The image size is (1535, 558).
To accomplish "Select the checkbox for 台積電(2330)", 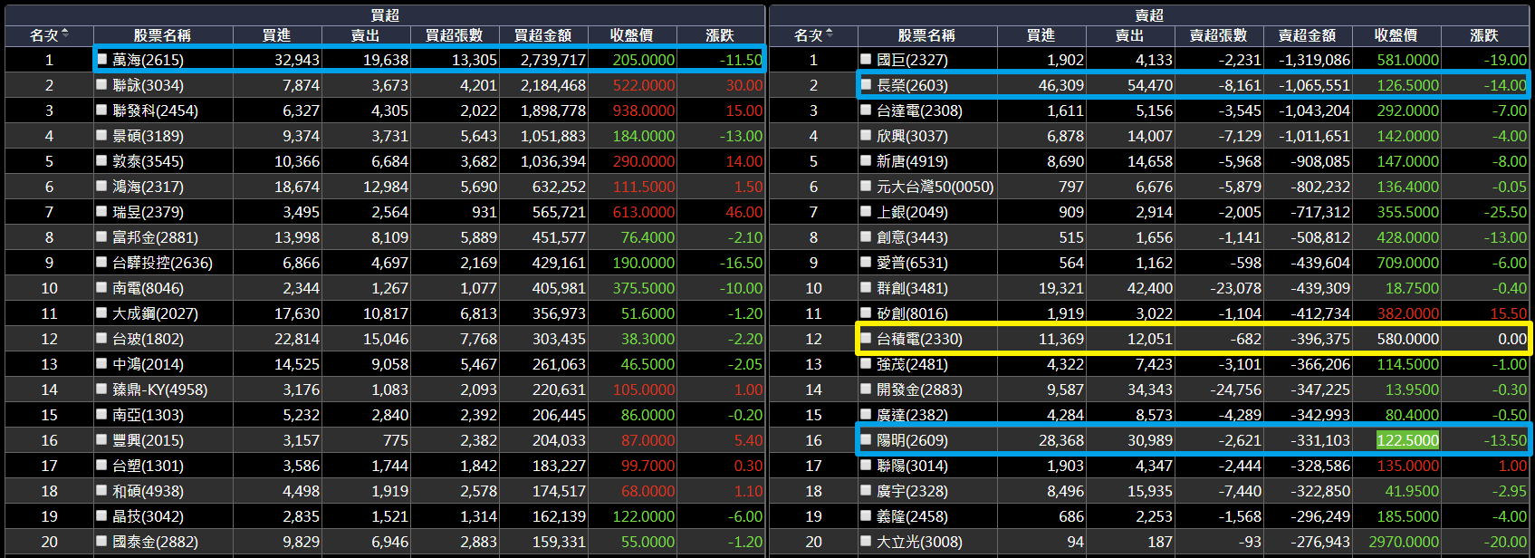I will coord(866,338).
